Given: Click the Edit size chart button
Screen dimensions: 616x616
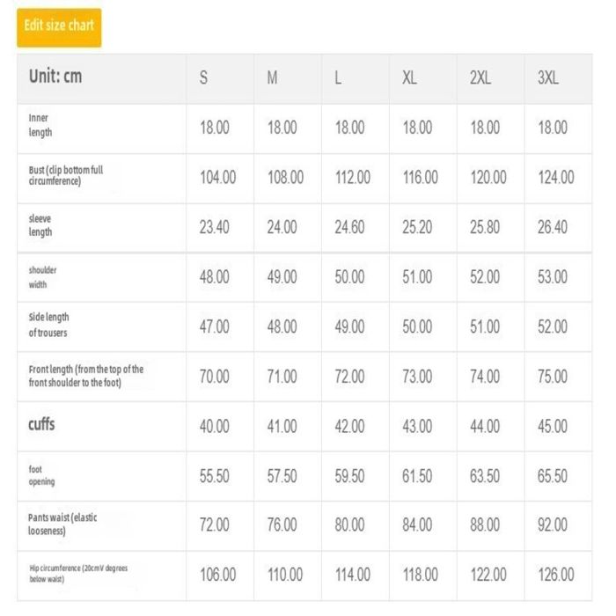Looking at the screenshot, I should pos(59,26).
